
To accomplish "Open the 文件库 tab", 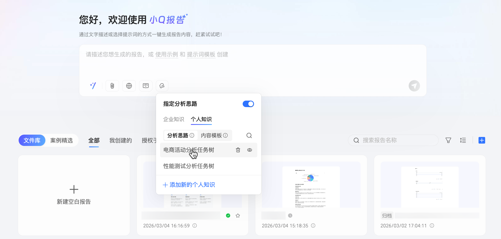I will pyautogui.click(x=32, y=140).
